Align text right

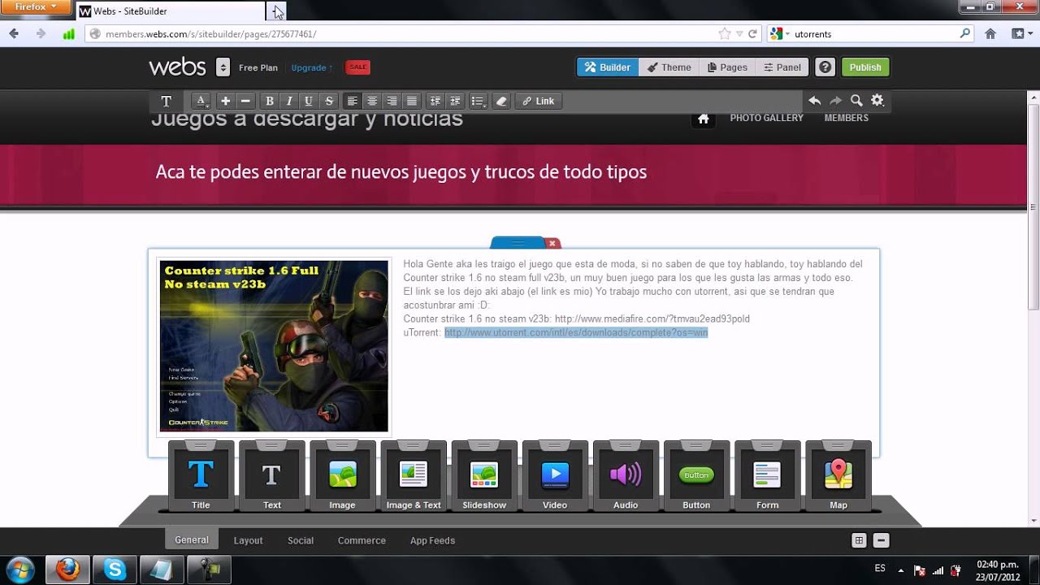click(x=392, y=101)
